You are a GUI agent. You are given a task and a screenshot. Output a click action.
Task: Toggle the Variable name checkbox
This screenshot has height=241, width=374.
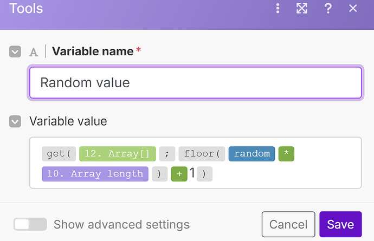(x=15, y=51)
